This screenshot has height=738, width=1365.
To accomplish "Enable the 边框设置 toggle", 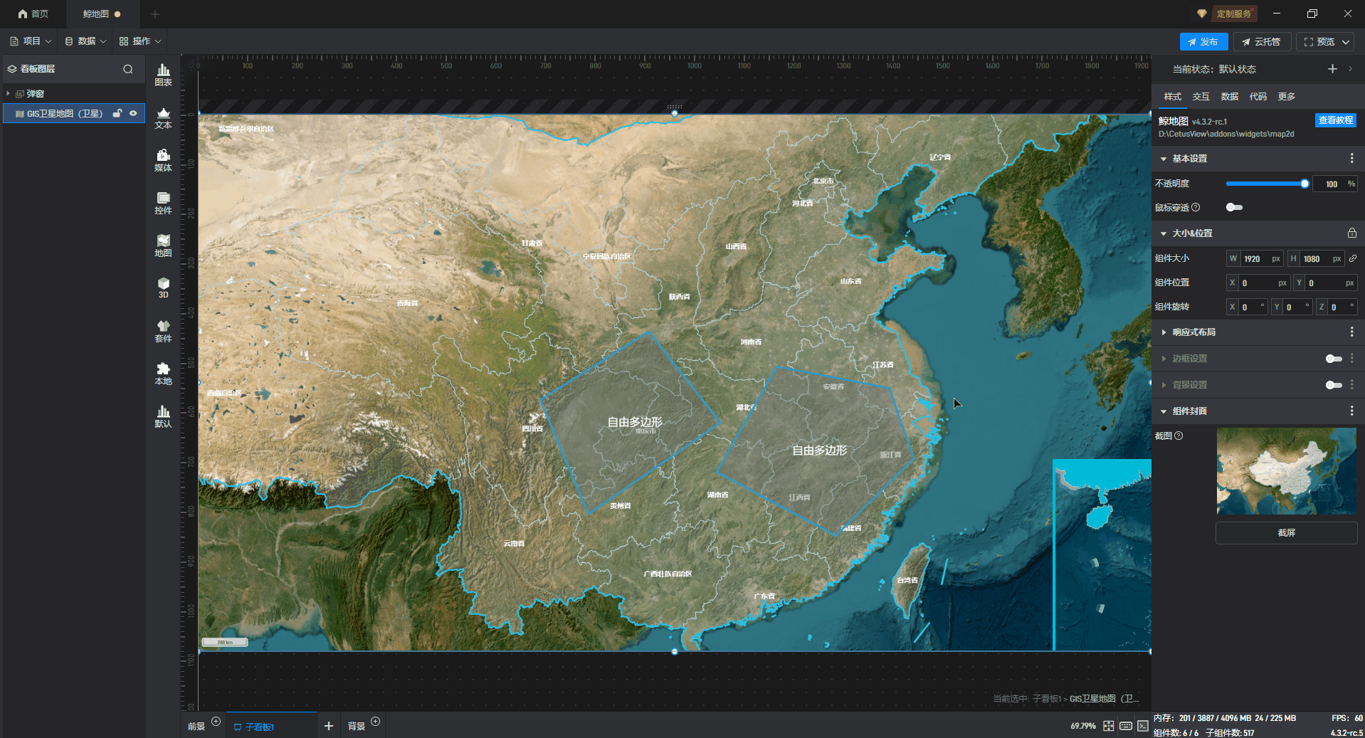I will (x=1333, y=359).
